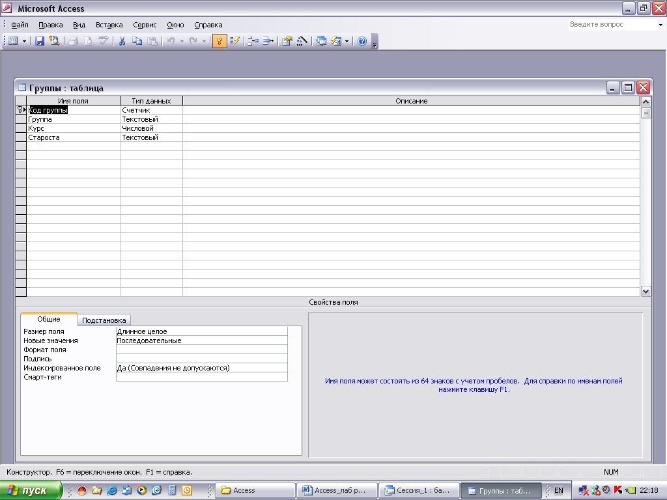Screen dimensions: 667x500
Task: Switch to the Access folder taskbar button
Action: click(x=255, y=490)
